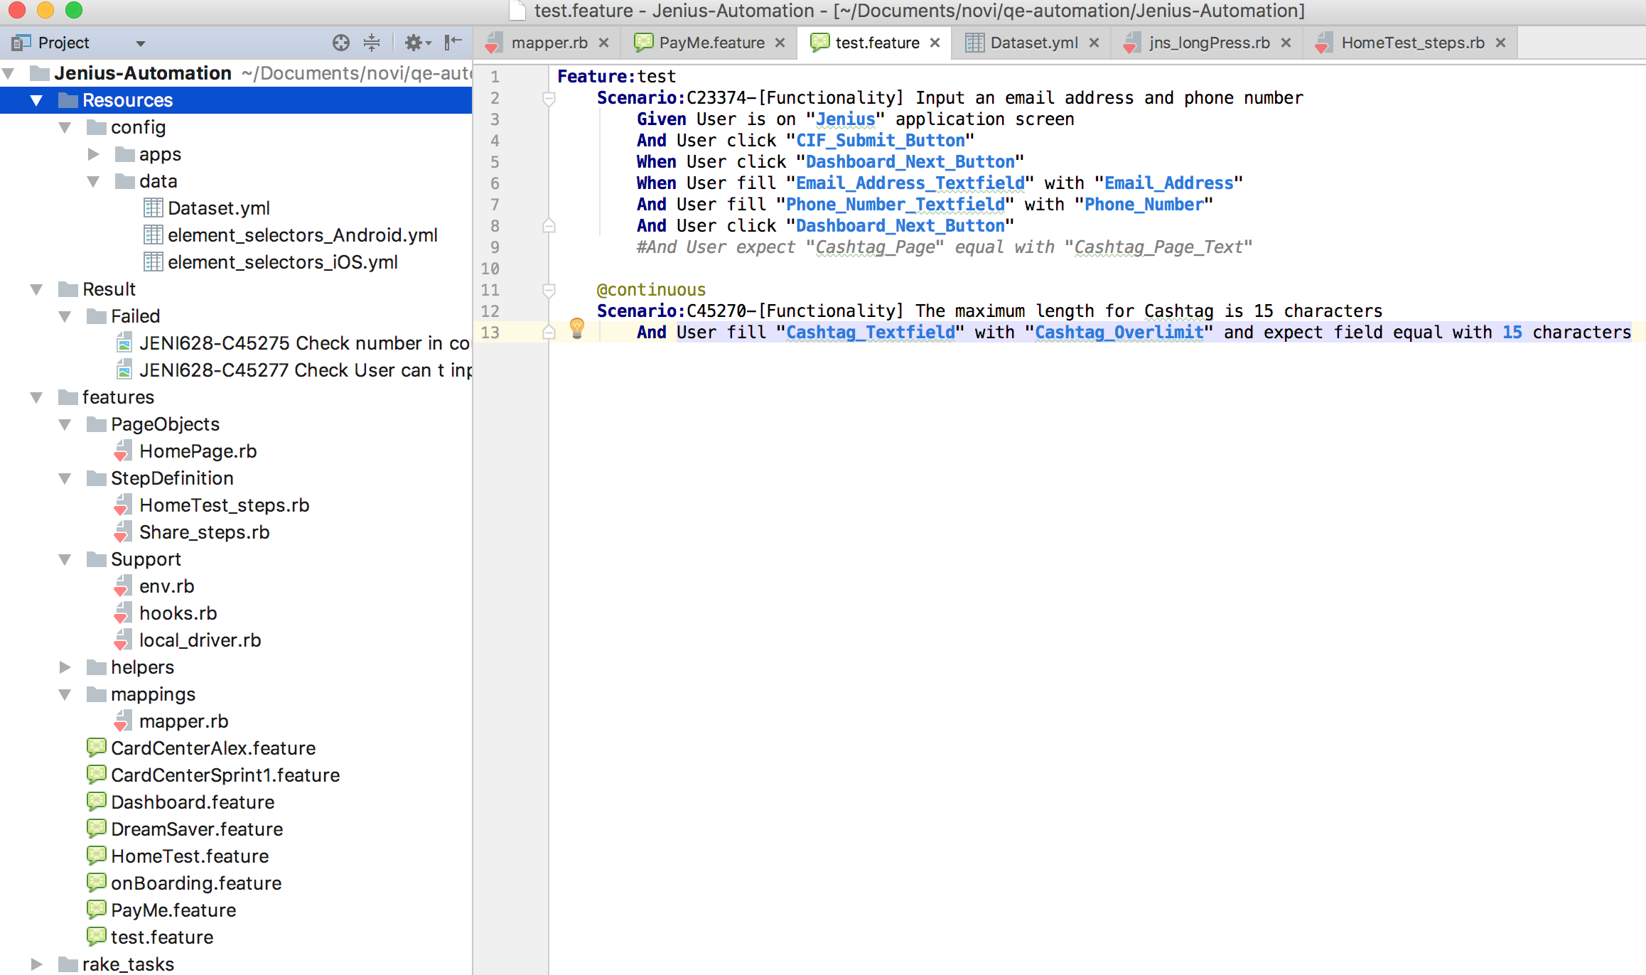Select element_selectors_iOS.yml in the tree

pos(281,262)
